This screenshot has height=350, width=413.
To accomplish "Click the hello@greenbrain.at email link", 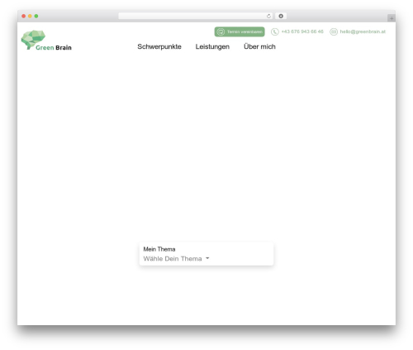I will click(363, 31).
